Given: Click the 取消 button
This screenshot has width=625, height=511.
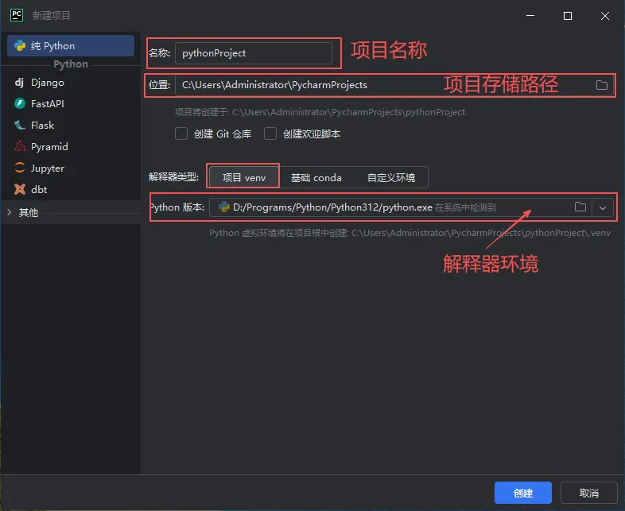Looking at the screenshot, I should pos(589,493).
